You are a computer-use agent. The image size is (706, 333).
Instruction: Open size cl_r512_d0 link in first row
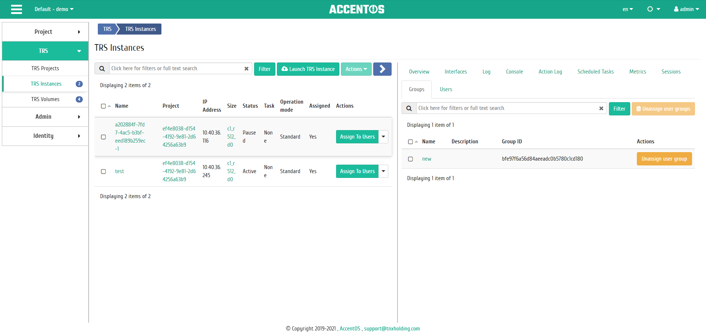click(x=231, y=137)
